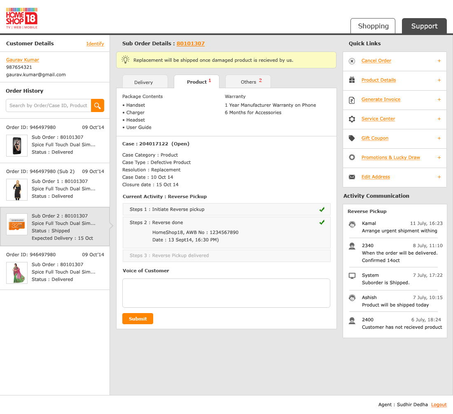This screenshot has width=453, height=414.
Task: Switch to the Shopping tab
Action: [x=373, y=26]
